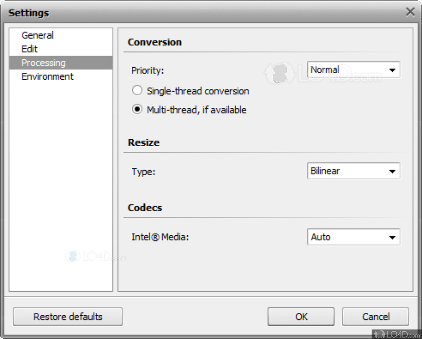Click the Resize section heading
This screenshot has width=422, height=339.
143,142
